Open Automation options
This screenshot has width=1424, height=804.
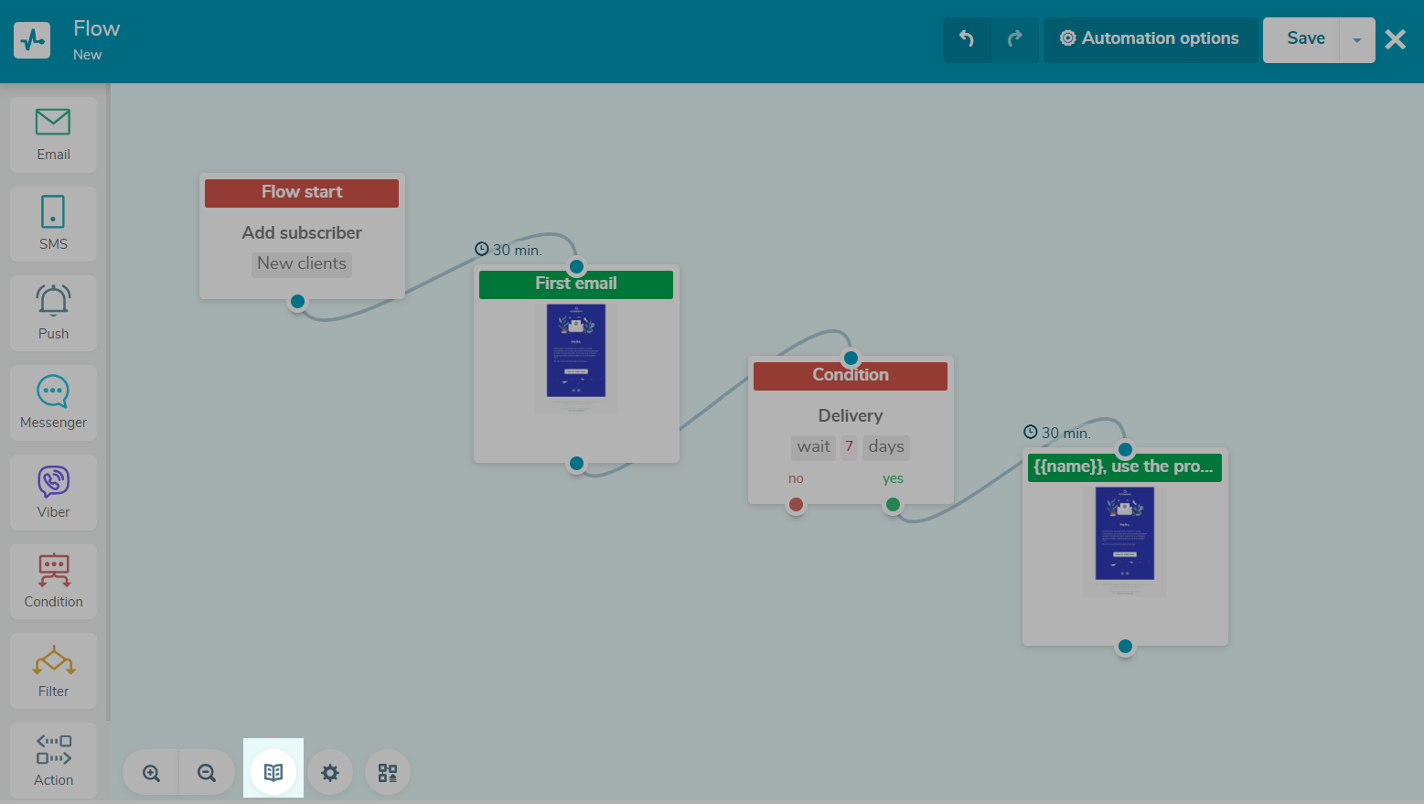tap(1150, 39)
